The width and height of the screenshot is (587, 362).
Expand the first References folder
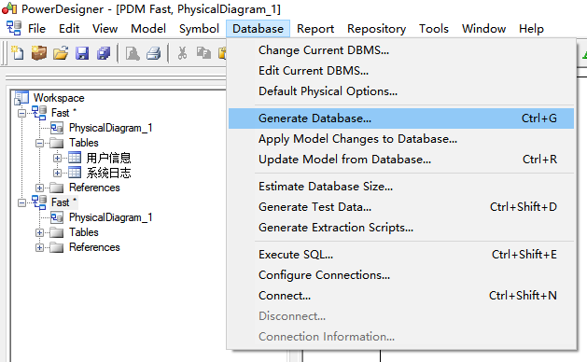coord(40,188)
